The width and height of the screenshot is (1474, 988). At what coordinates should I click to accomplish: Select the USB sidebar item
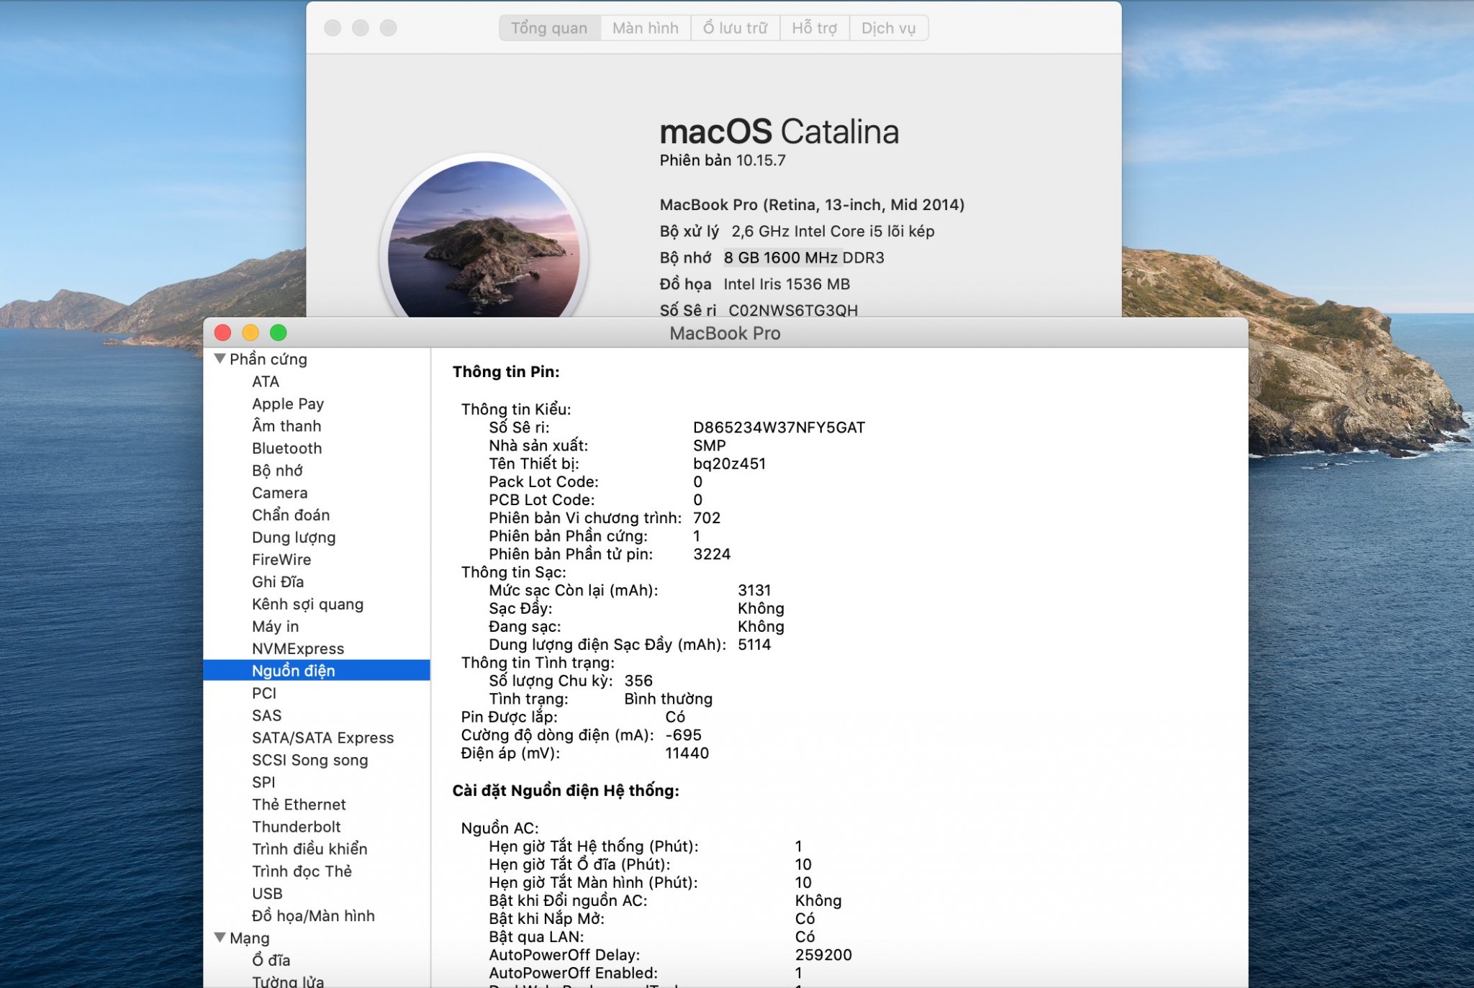(x=267, y=893)
